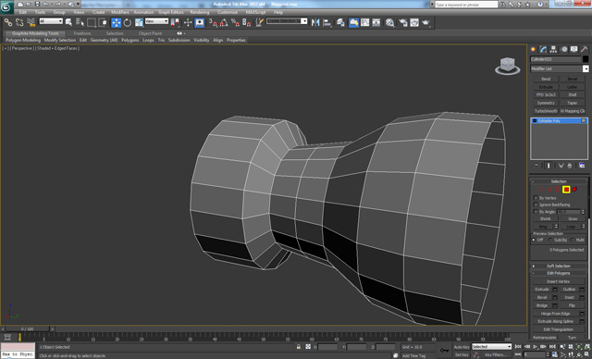Click the Select and Manipulate icon
Image resolution: width=592 pixels, height=359 pixels.
pos(188,22)
